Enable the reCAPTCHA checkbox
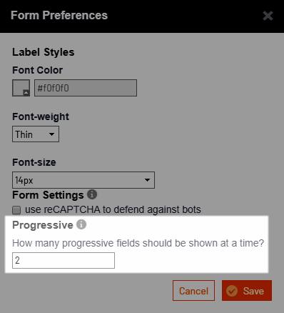Screen dimensions: 284x313 coord(16,210)
